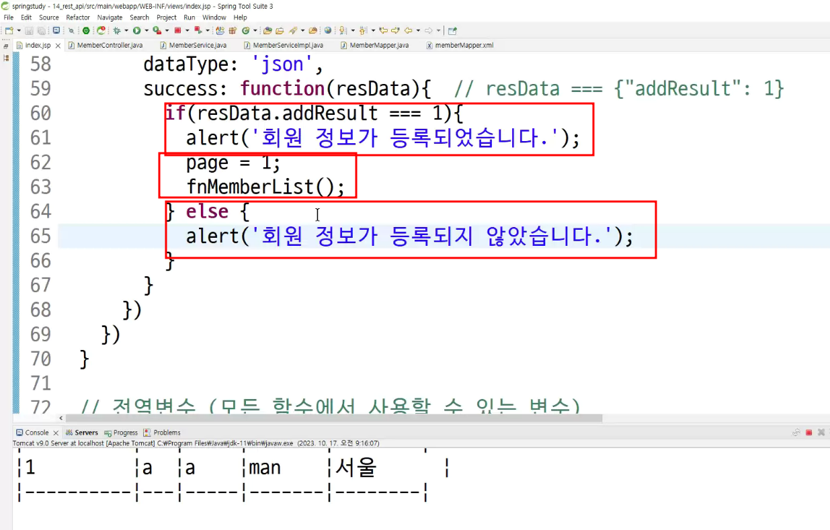Click the Save All toolbar icon
This screenshot has width=830, height=530.
pyautogui.click(x=41, y=30)
